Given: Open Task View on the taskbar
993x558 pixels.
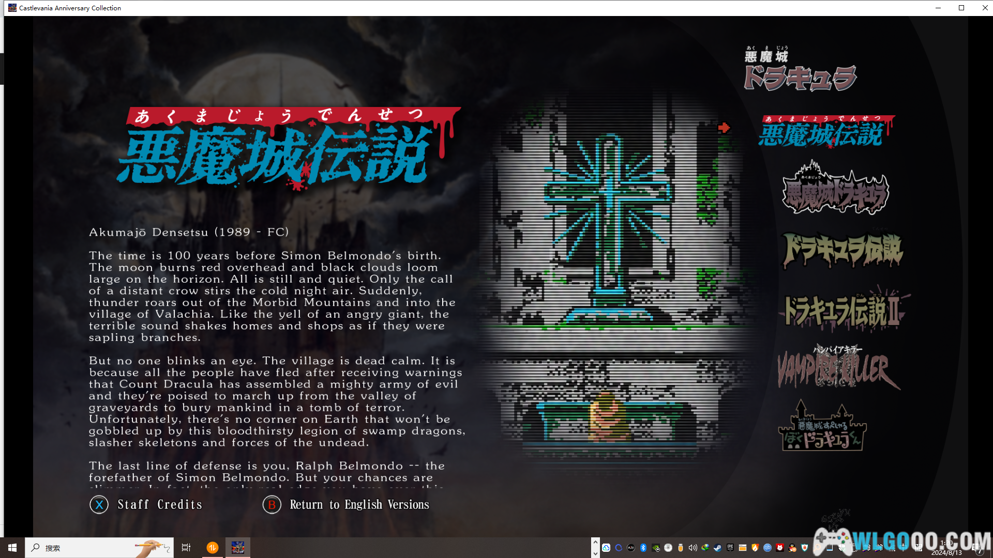Looking at the screenshot, I should (186, 548).
